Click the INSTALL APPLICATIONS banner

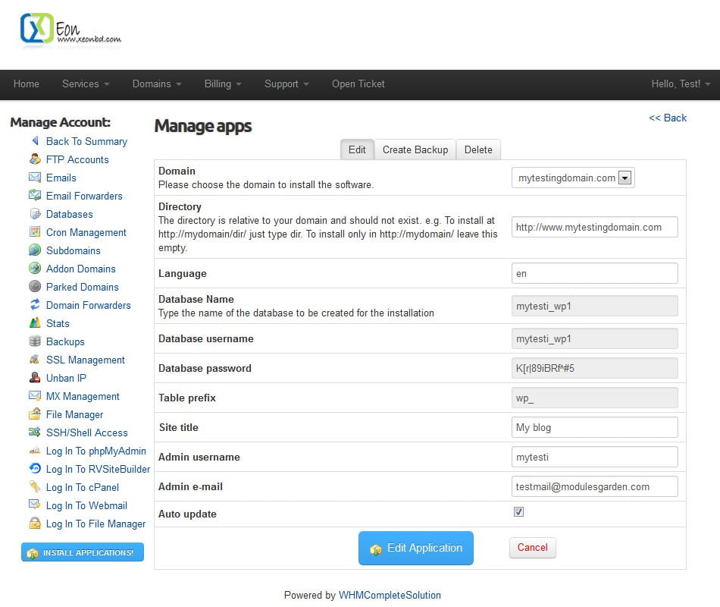[82, 552]
